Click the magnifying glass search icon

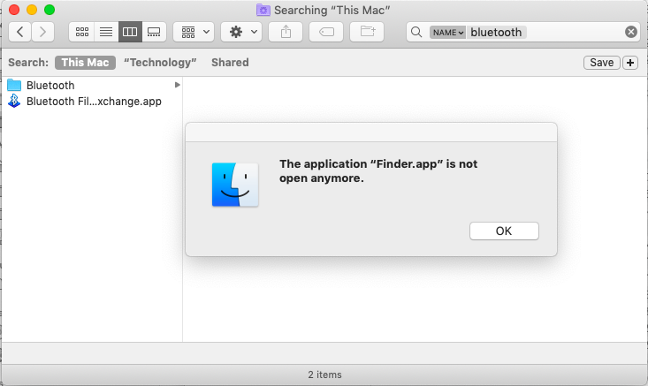coord(416,32)
